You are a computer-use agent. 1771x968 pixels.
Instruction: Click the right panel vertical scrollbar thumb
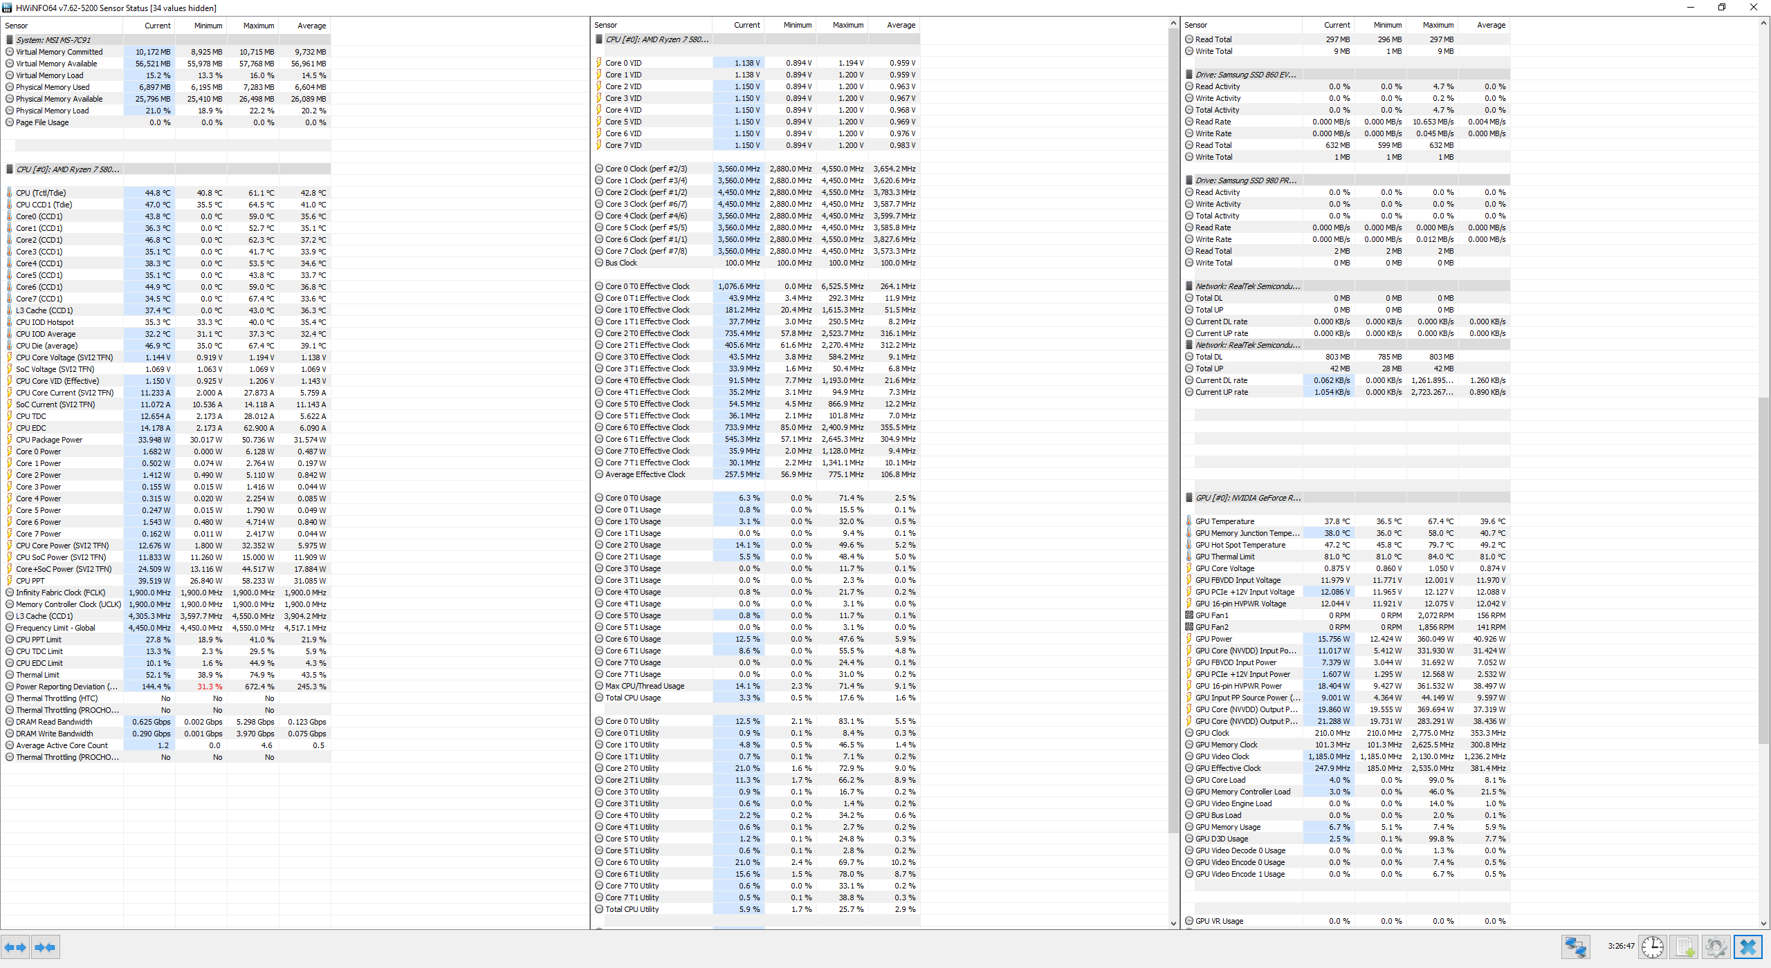click(1763, 570)
